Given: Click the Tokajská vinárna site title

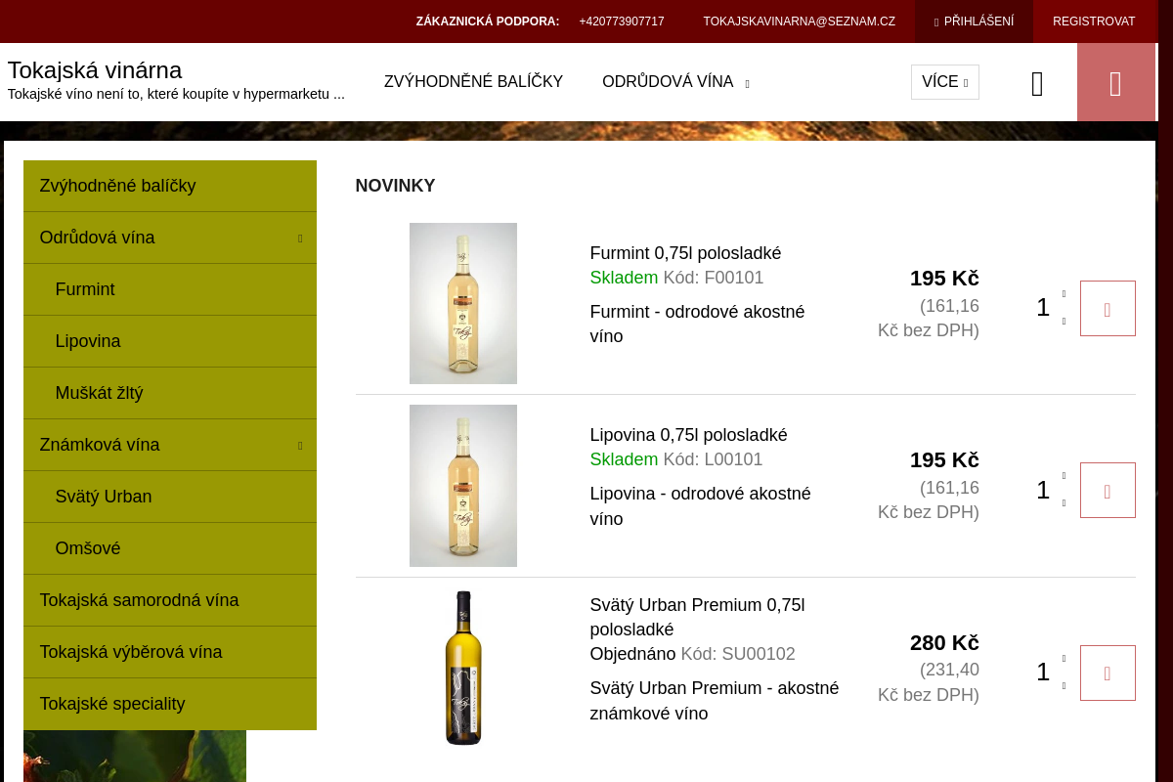Looking at the screenshot, I should 95,70.
